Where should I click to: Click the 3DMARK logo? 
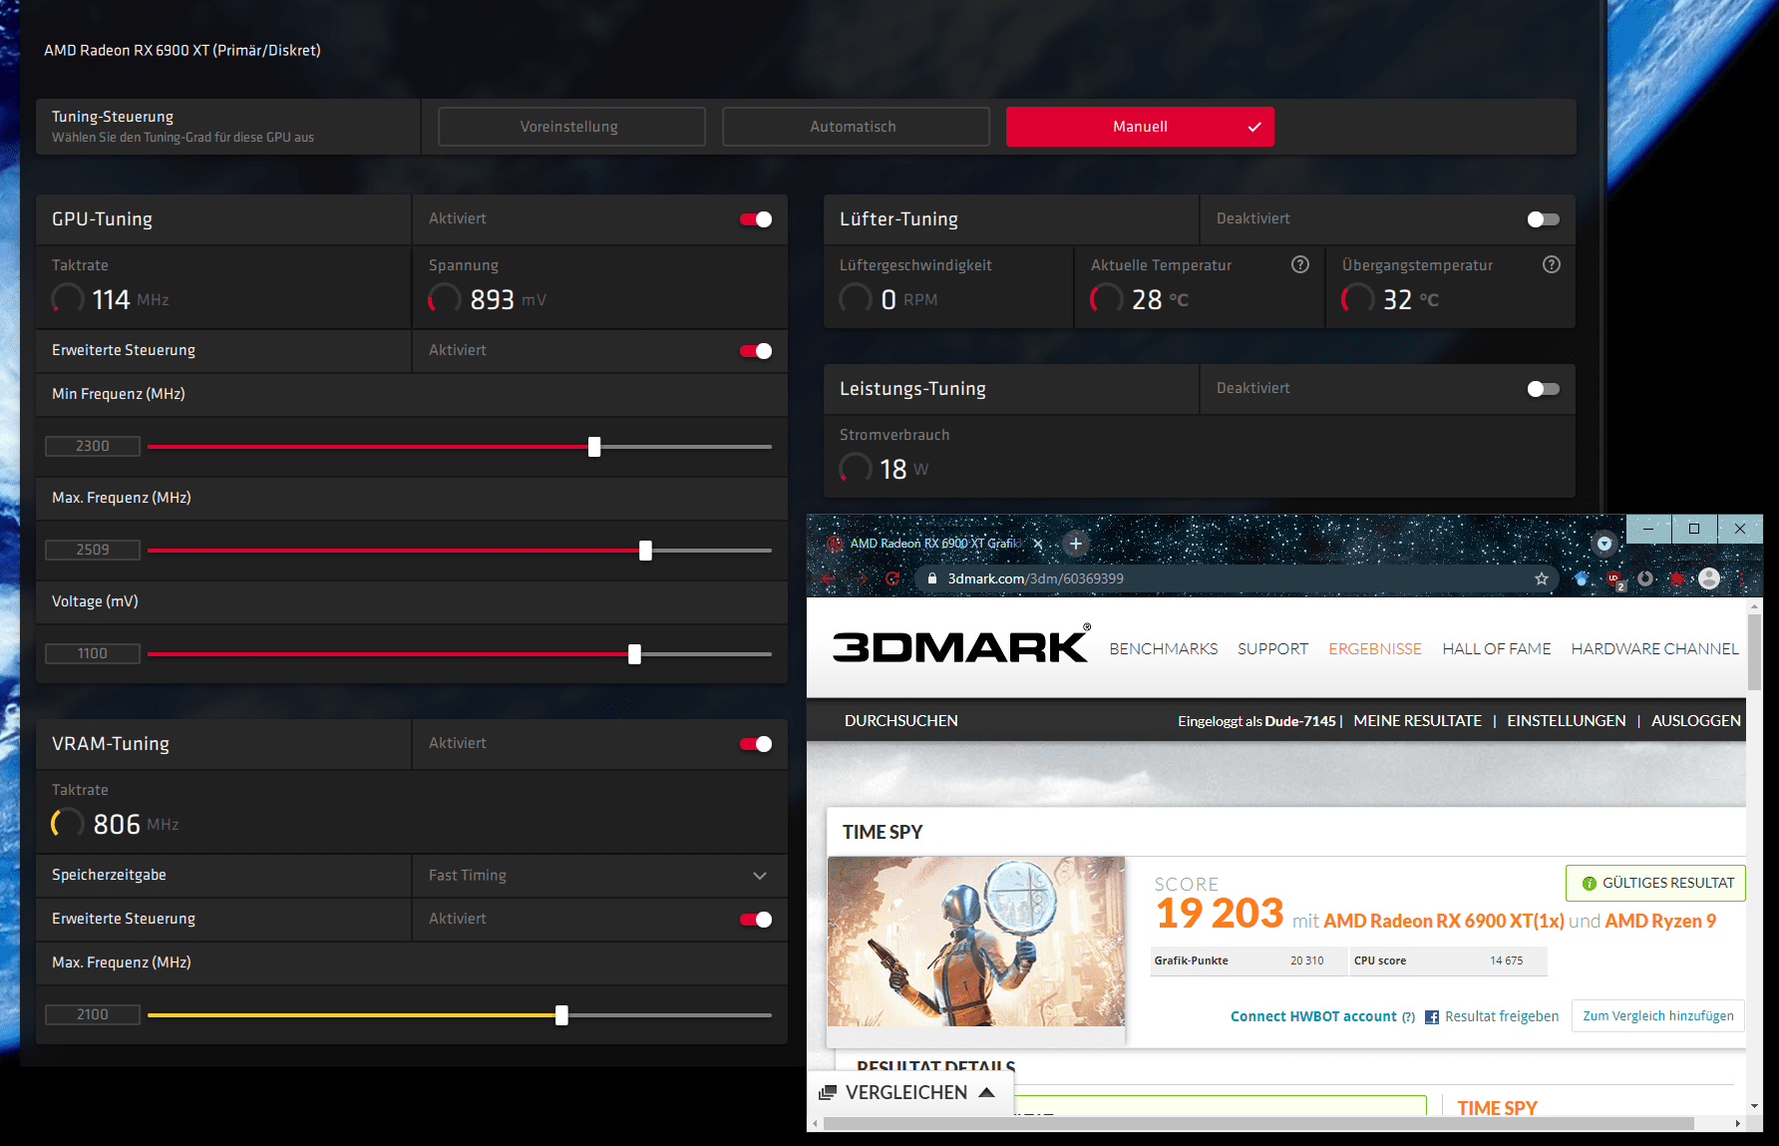[961, 645]
